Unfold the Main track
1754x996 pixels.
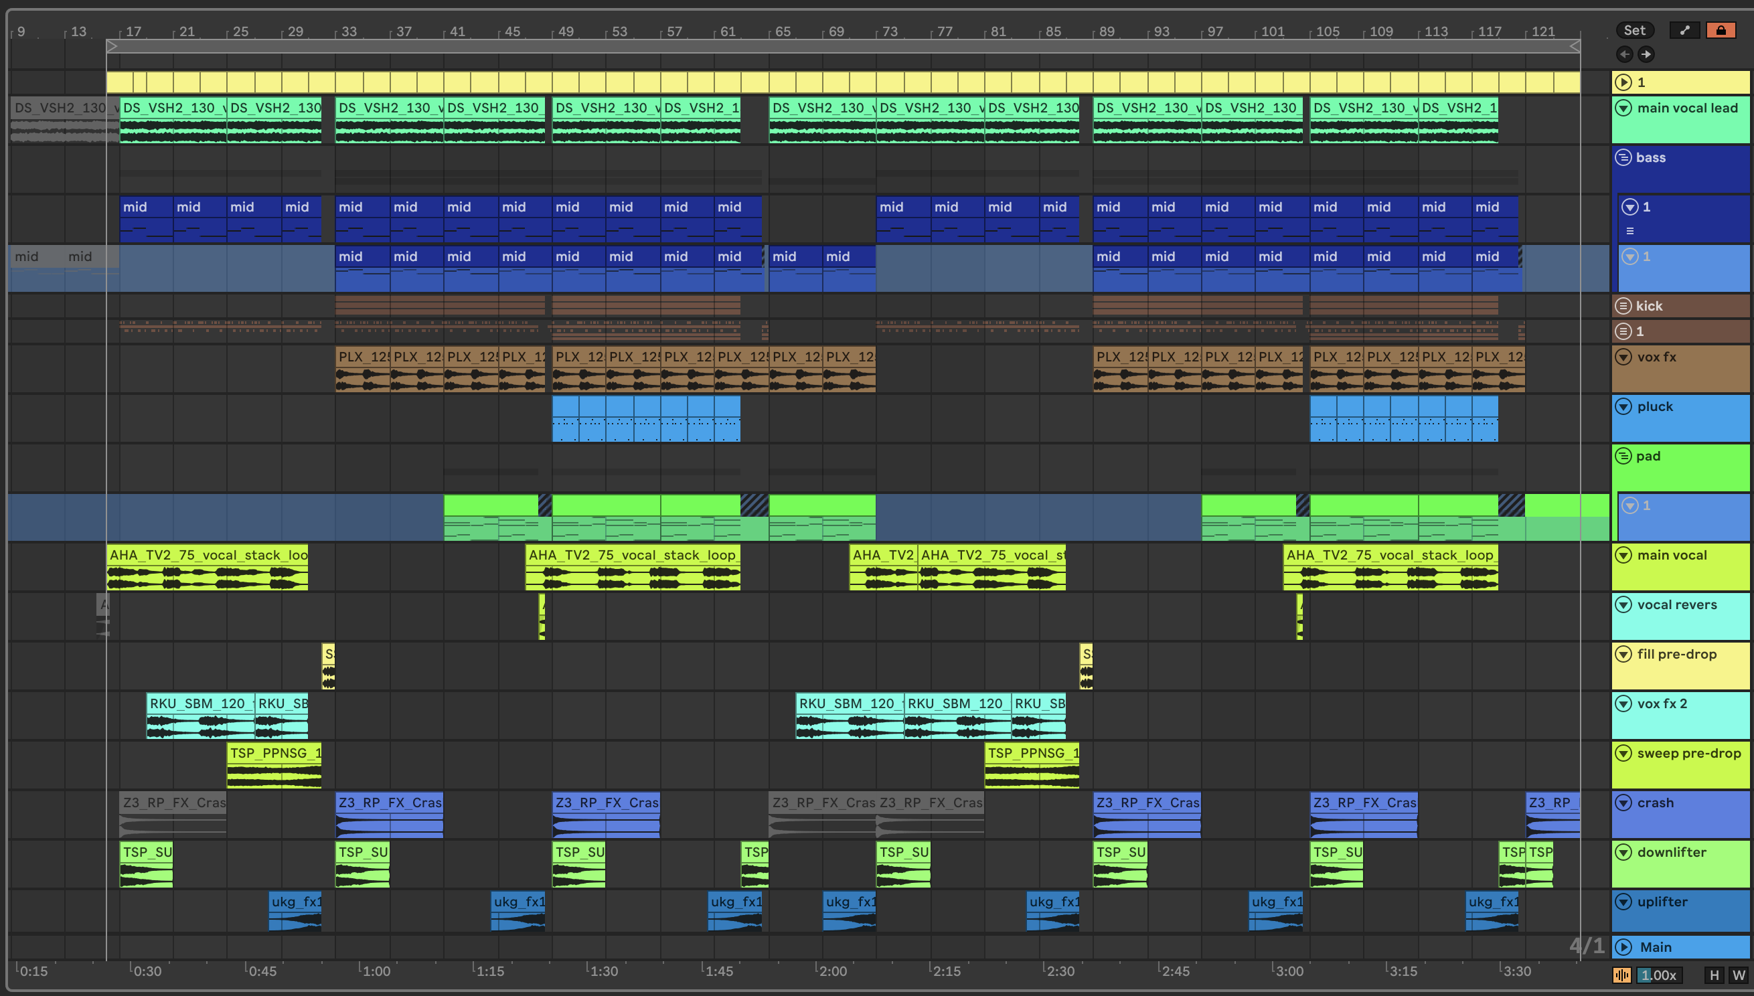pyautogui.click(x=1623, y=946)
